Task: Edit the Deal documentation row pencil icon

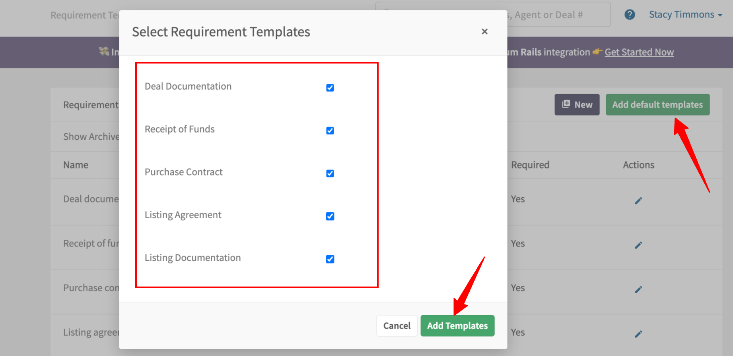Action: (x=638, y=201)
